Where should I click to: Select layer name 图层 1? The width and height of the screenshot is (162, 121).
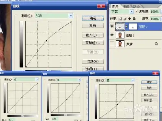[x=130, y=35]
